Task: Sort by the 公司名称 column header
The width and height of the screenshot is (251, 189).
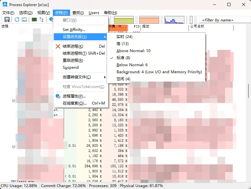Action: pyautogui.click(x=197, y=26)
